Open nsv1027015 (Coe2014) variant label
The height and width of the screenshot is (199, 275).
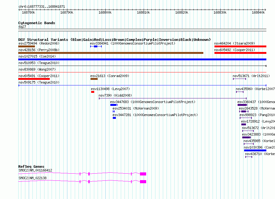click(37, 56)
